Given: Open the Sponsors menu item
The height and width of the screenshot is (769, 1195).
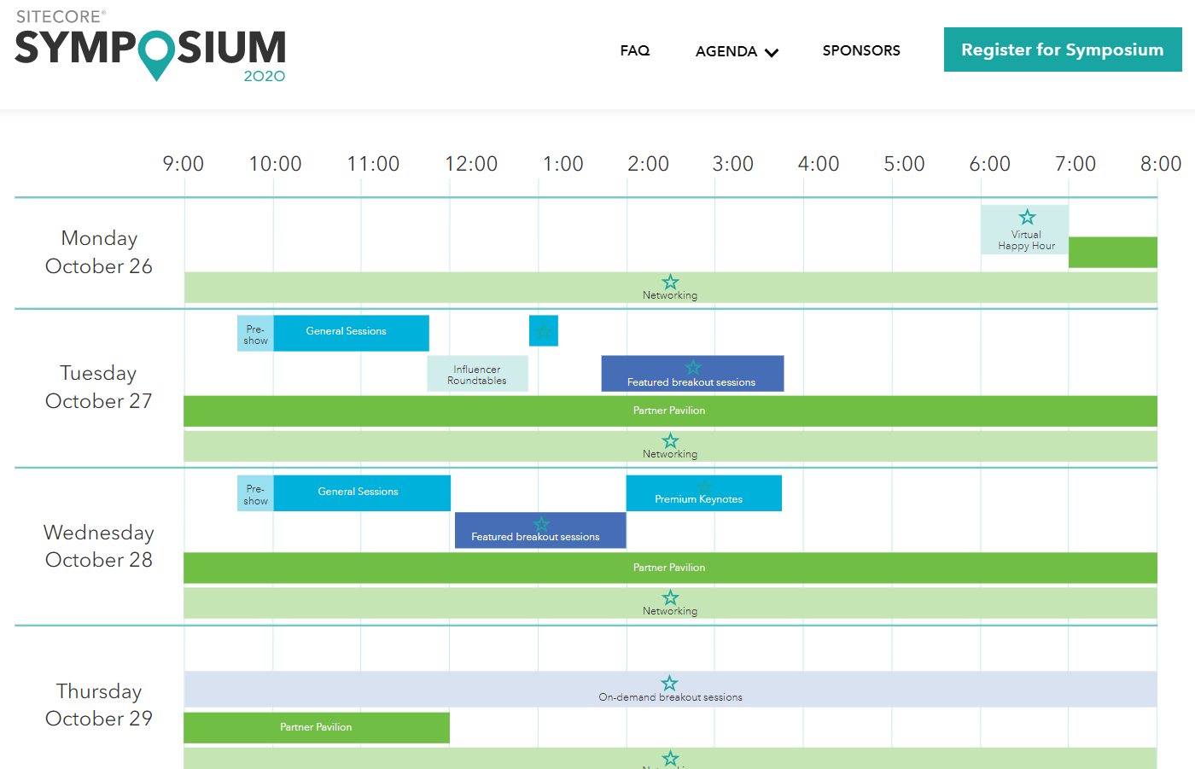Looking at the screenshot, I should tap(860, 50).
